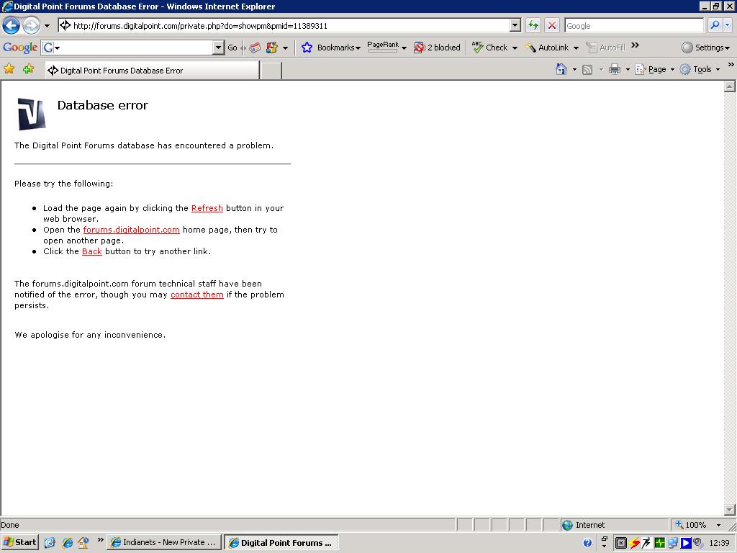Click the blue star Bookmarks icon
This screenshot has height=553, width=737.
[x=307, y=48]
